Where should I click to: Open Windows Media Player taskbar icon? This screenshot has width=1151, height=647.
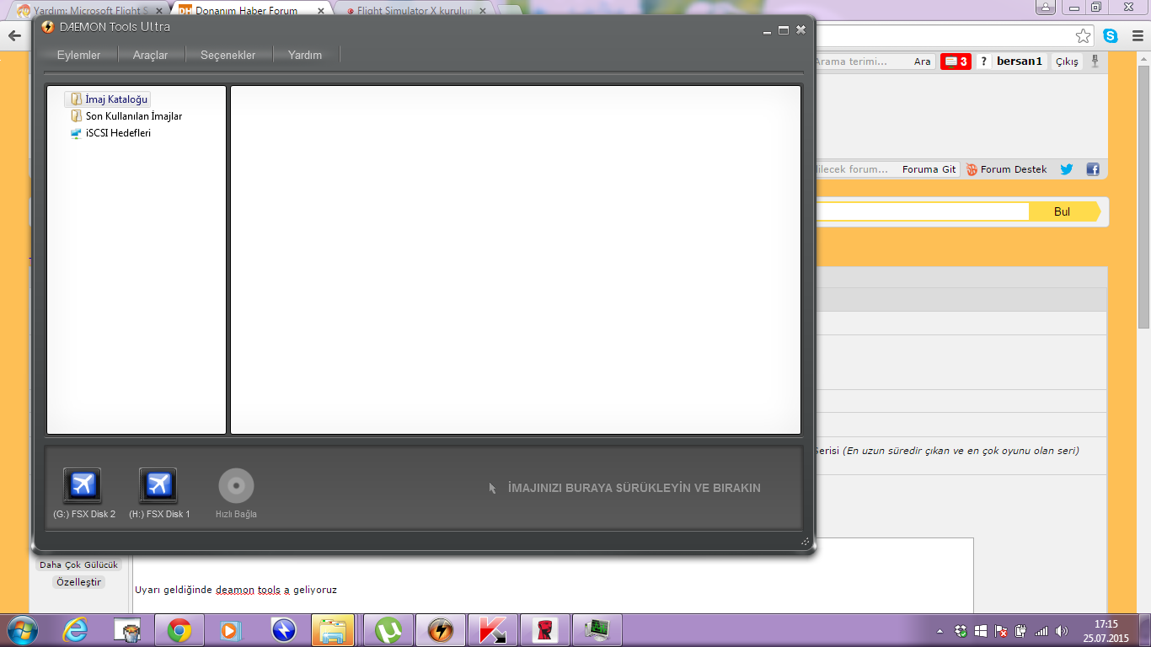tap(230, 630)
